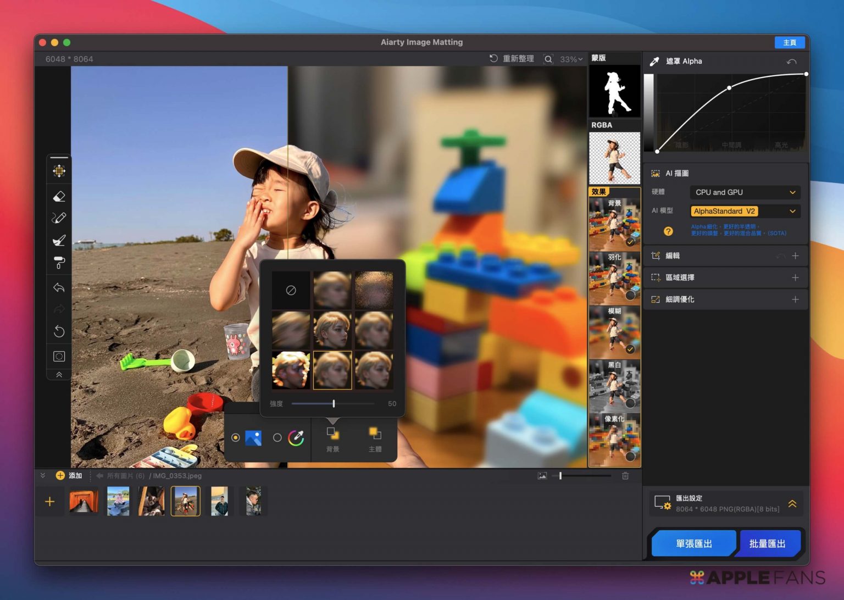
Task: Click the eyedropper icon beside 遮罩 Alpha
Action: (x=654, y=62)
